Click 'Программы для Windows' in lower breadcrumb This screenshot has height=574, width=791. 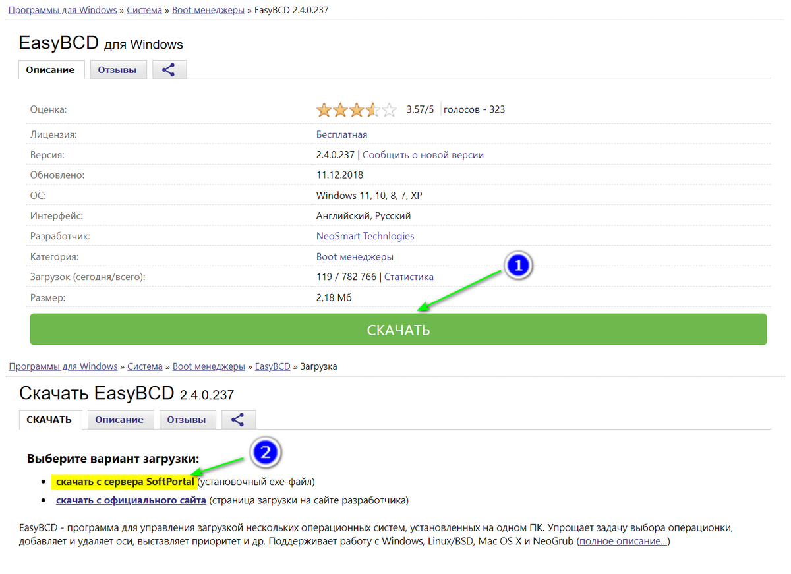(x=63, y=366)
